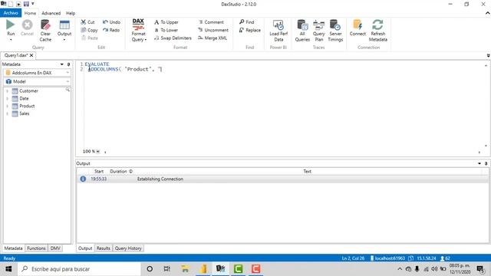
Task: Open the Help ribbon tab
Action: tap(71, 13)
